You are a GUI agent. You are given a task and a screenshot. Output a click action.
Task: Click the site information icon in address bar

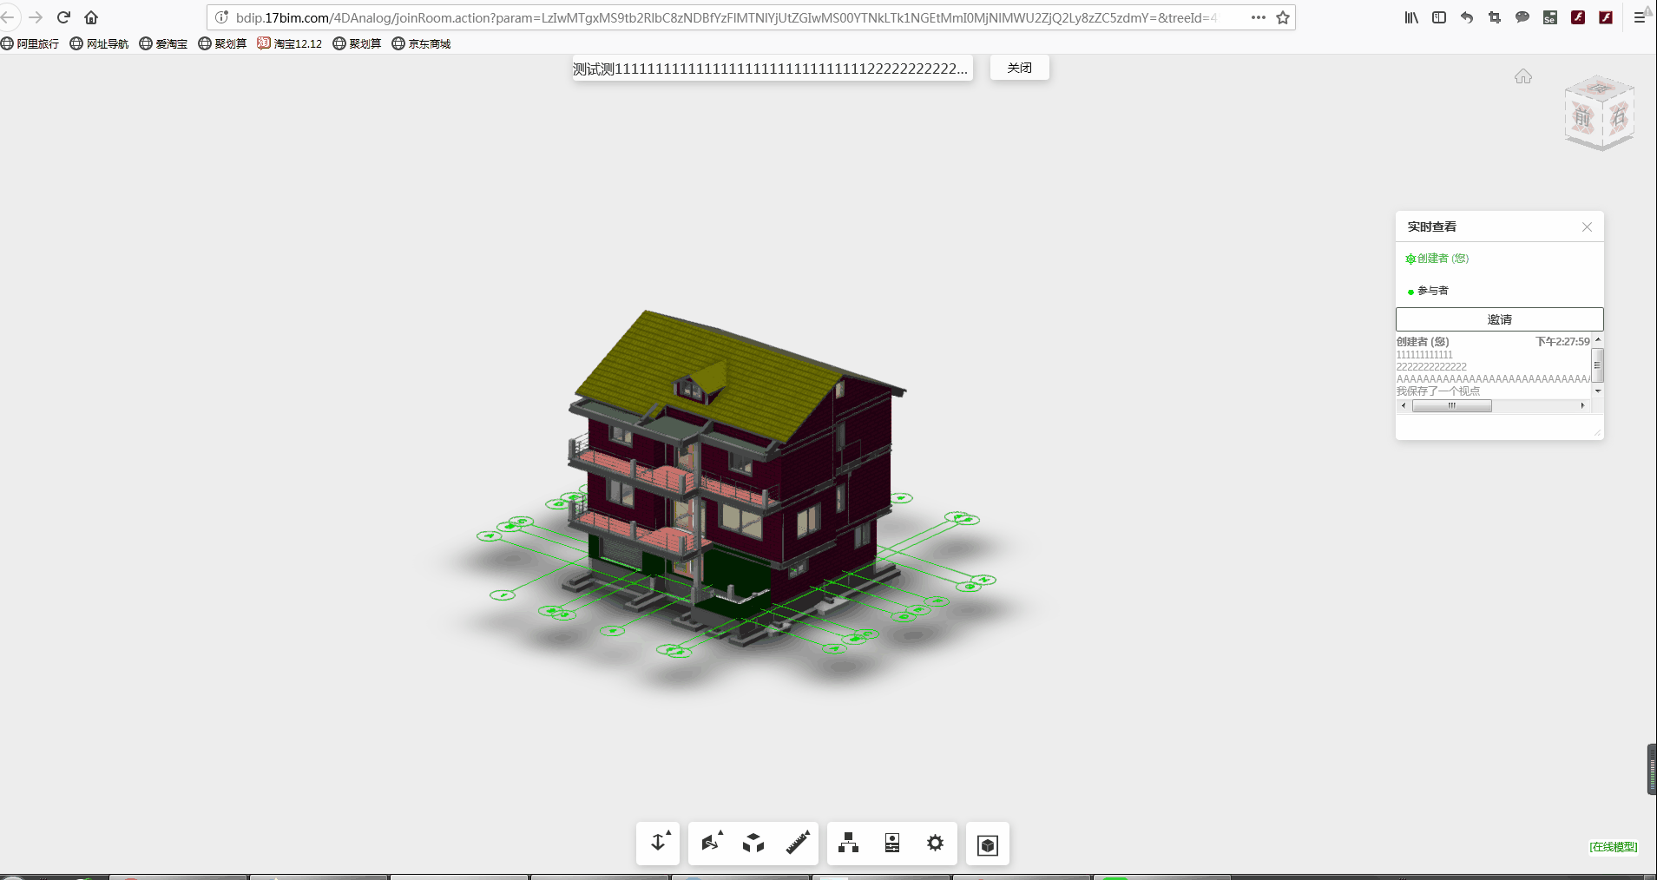(221, 17)
